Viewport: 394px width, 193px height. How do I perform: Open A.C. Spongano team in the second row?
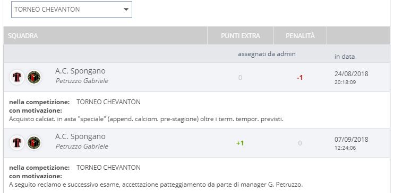pyautogui.click(x=80, y=136)
